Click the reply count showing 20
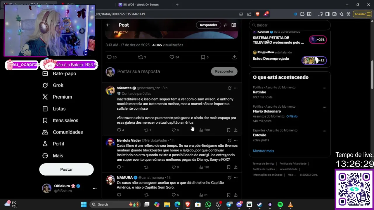 pyautogui.click(x=112, y=57)
